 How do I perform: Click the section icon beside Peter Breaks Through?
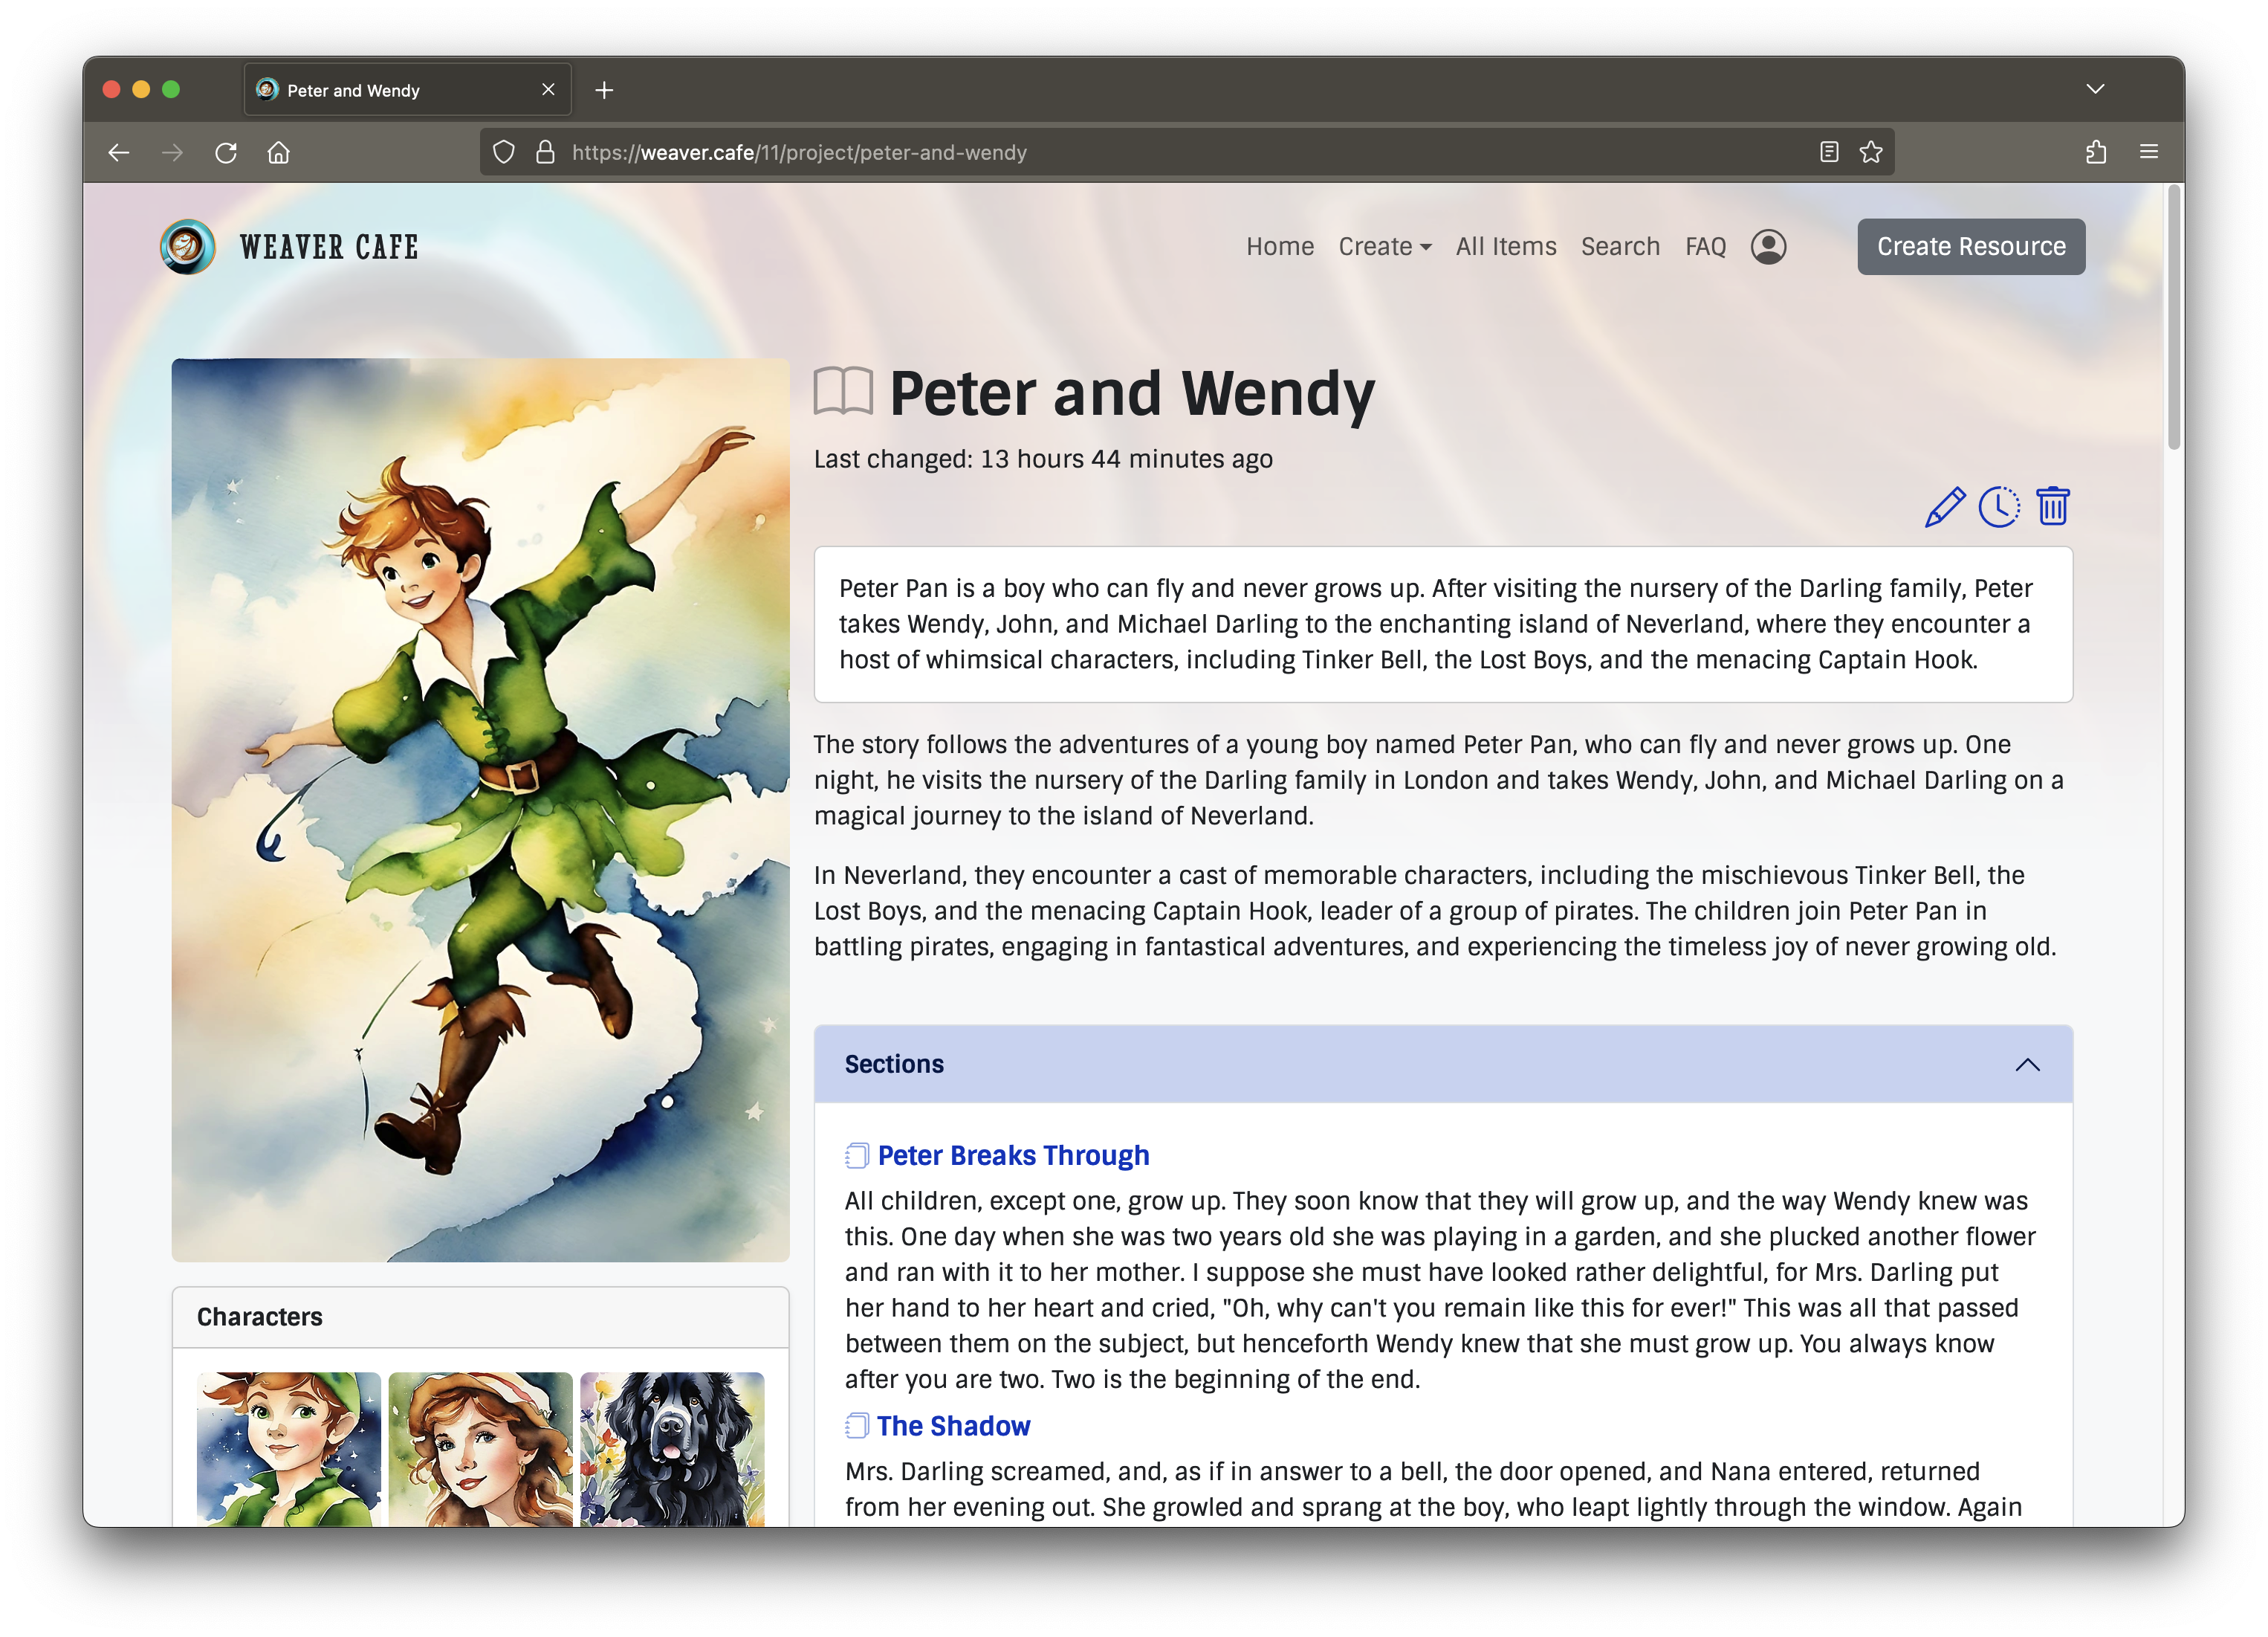856,1156
